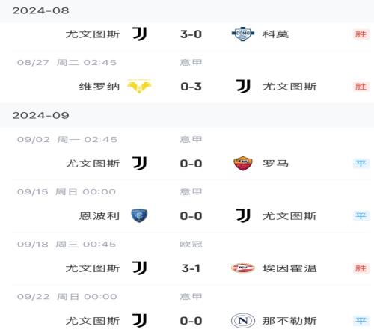Open the 3-0 score against 科莫

[x=191, y=34]
